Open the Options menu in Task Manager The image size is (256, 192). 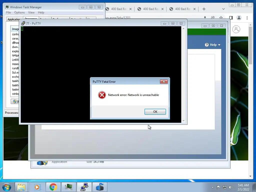pyautogui.click(x=19, y=12)
